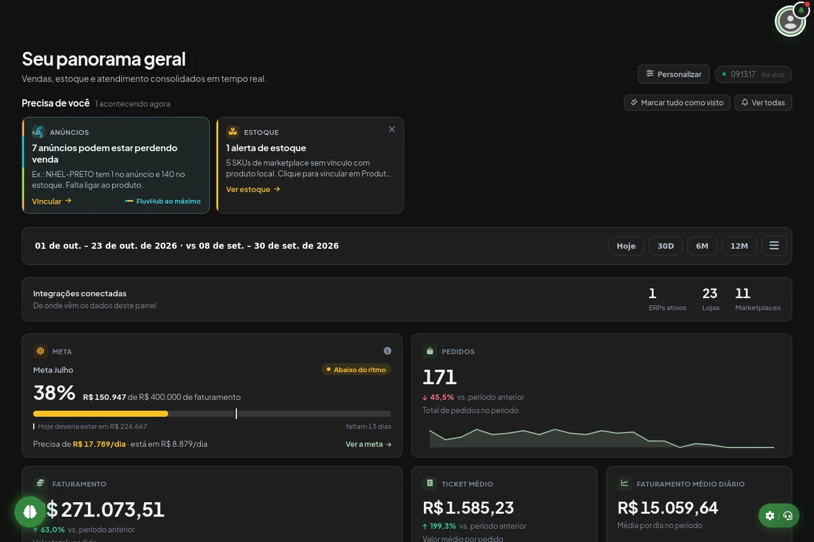Viewport: 814px width, 542px height.
Task: Click the 7 anúncios podem estar perdendo venda heading
Action: [105, 154]
